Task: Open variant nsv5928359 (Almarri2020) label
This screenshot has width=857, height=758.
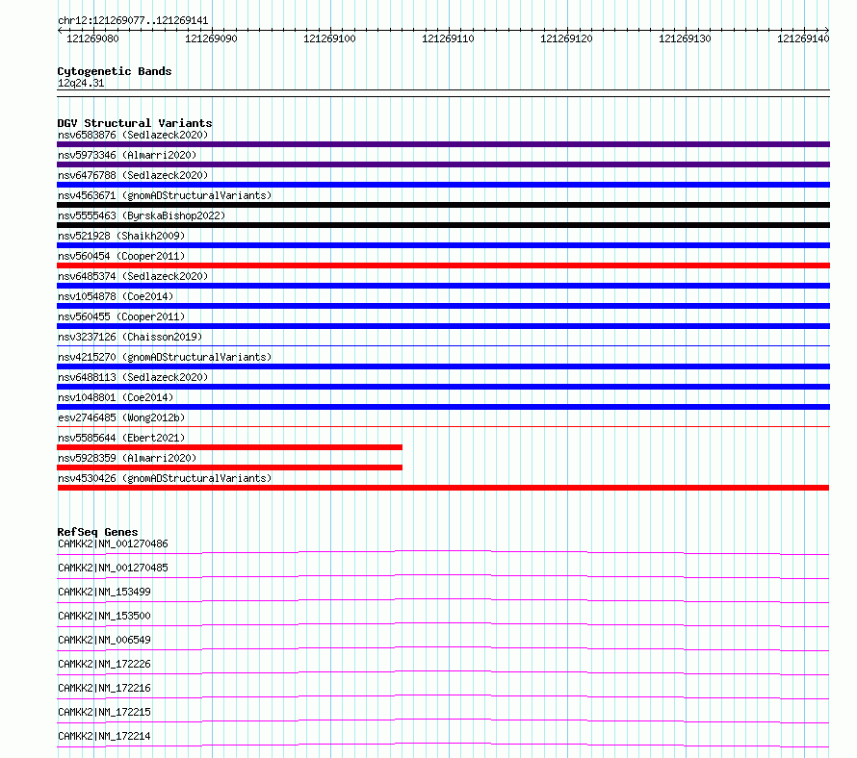Action: point(127,458)
